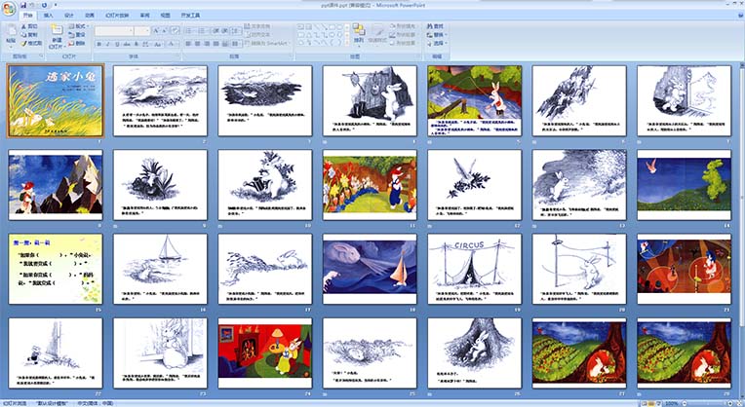Select slide 19 CIRCUS tent thumbnail
The image size is (745, 407).
(x=474, y=269)
